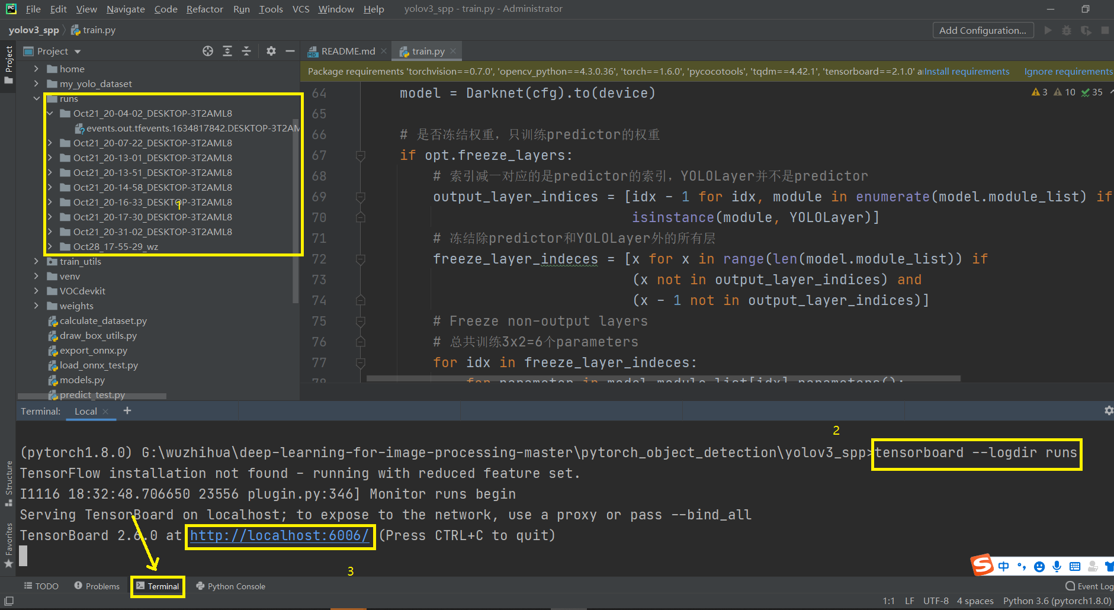The image size is (1114, 610).
Task: Open the Navigate menu
Action: (126, 9)
